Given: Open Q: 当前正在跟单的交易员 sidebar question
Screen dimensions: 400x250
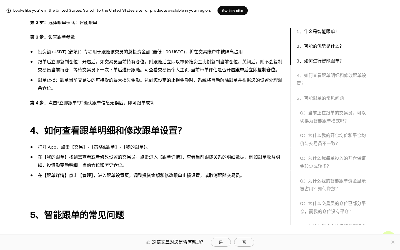Looking at the screenshot, I should pyautogui.click(x=333, y=117).
